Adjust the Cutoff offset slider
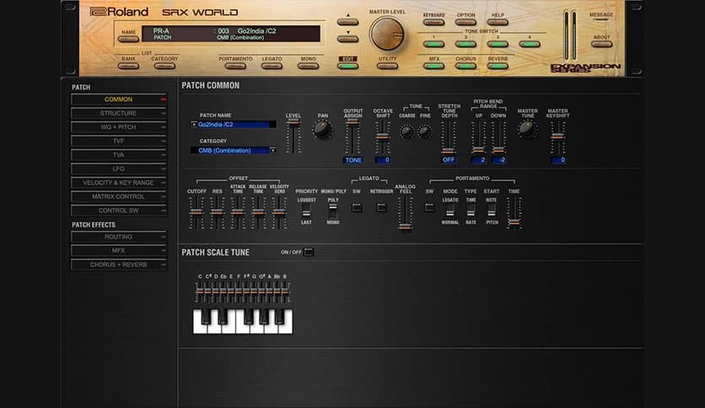Image resolution: width=705 pixels, height=408 pixels. tap(196, 212)
